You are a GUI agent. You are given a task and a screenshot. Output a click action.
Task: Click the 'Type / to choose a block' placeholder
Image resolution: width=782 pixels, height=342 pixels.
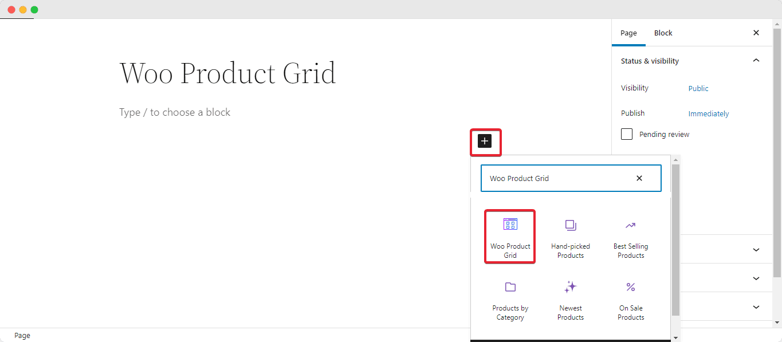click(175, 112)
